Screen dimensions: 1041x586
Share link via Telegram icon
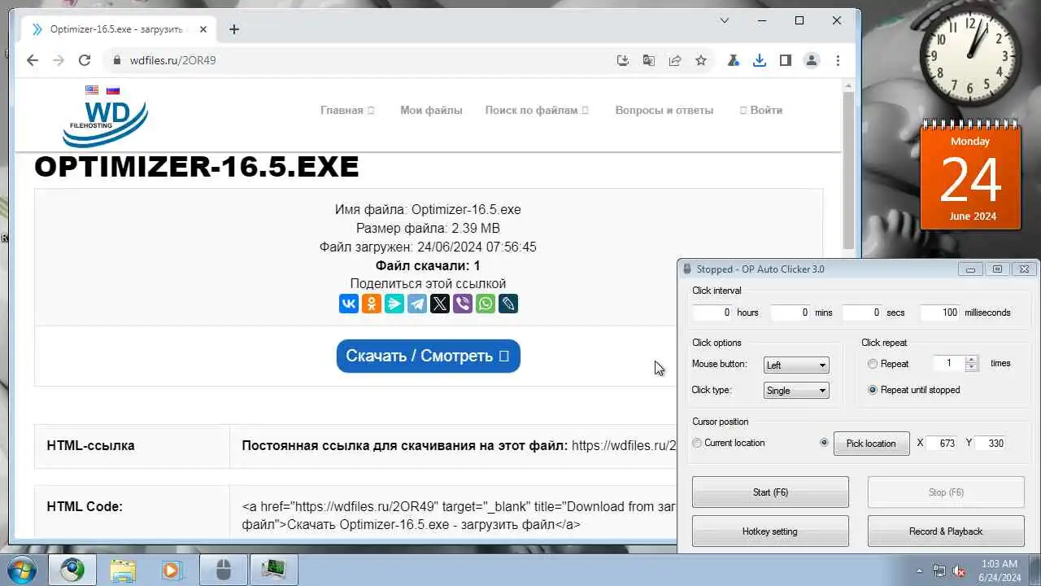(x=417, y=304)
